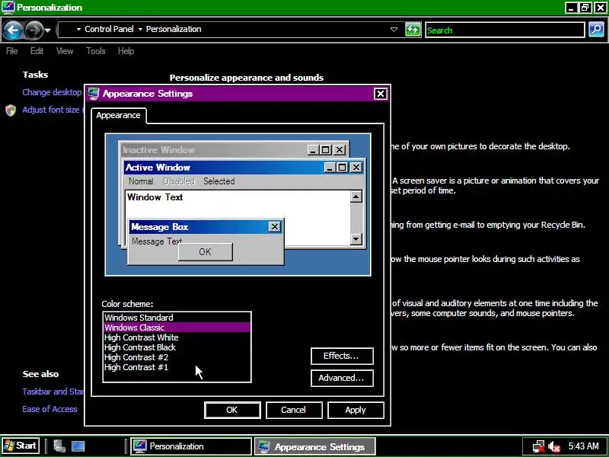Minimize the Personalization window
Viewport: 609px width, 457px height.
571,8
